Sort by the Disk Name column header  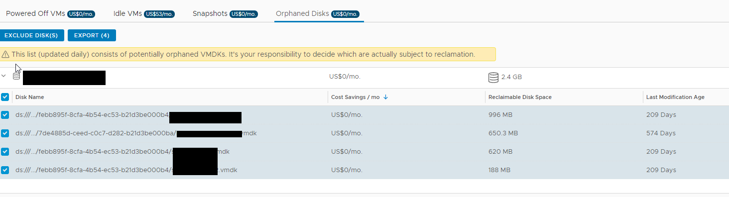coord(30,97)
